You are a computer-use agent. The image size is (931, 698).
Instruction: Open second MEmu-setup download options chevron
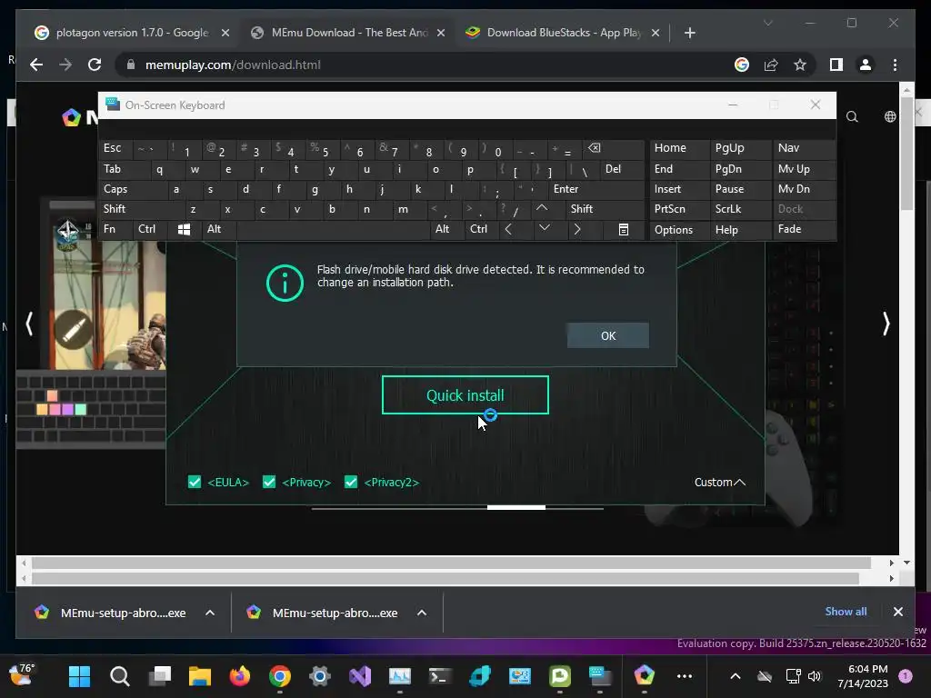tap(422, 613)
